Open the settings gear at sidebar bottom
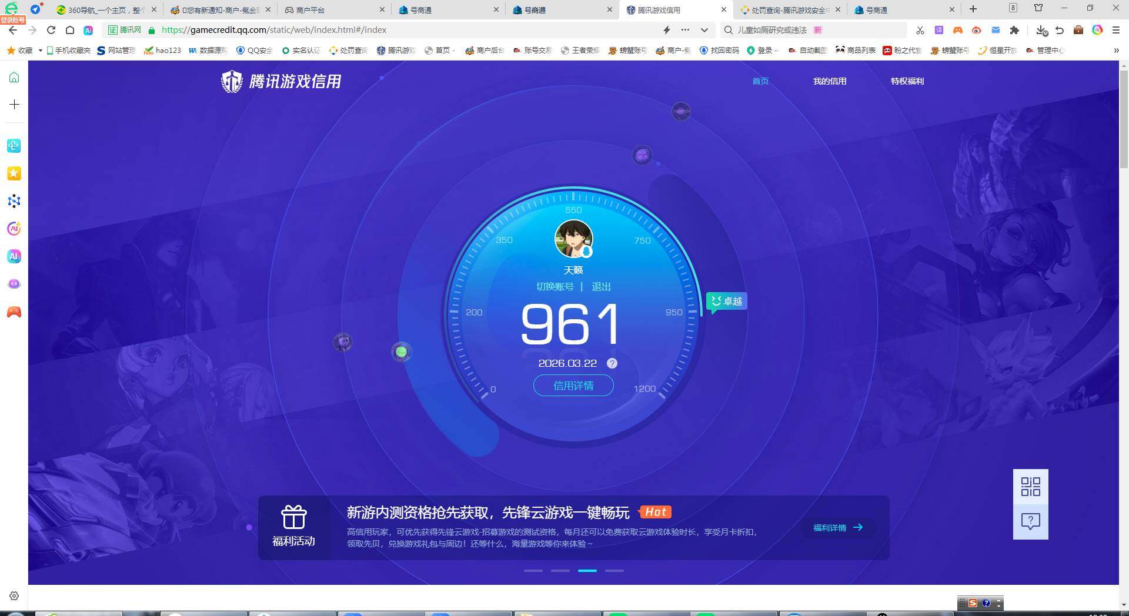 click(x=14, y=595)
